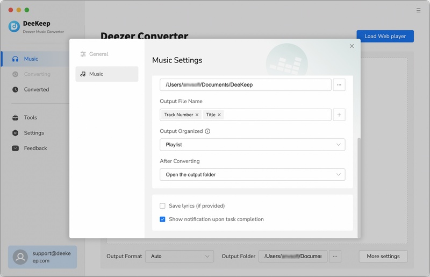Browse the output folder in the bottom bar
Screen dimensions: 430x277
tap(335, 256)
